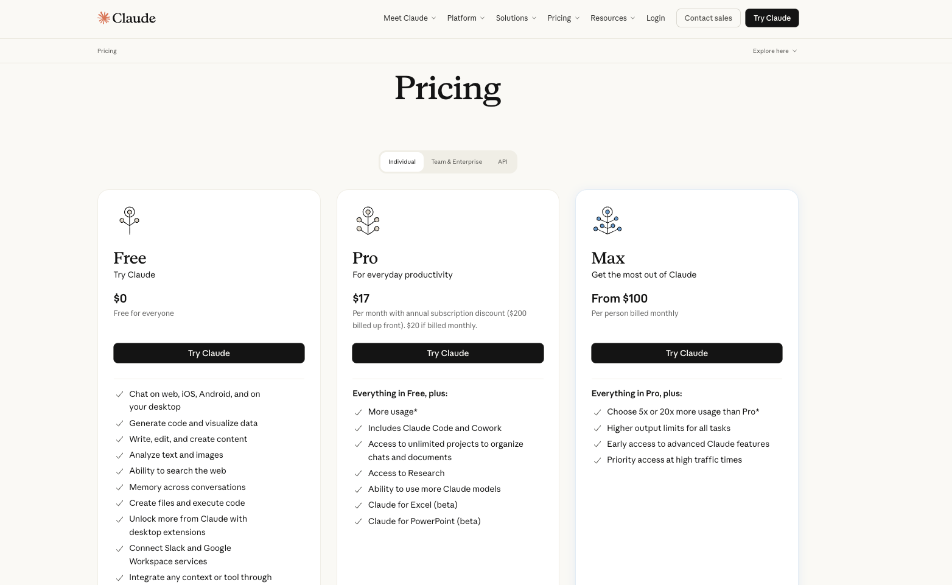Select the Individual pricing option
This screenshot has height=585, width=952.
click(x=401, y=161)
